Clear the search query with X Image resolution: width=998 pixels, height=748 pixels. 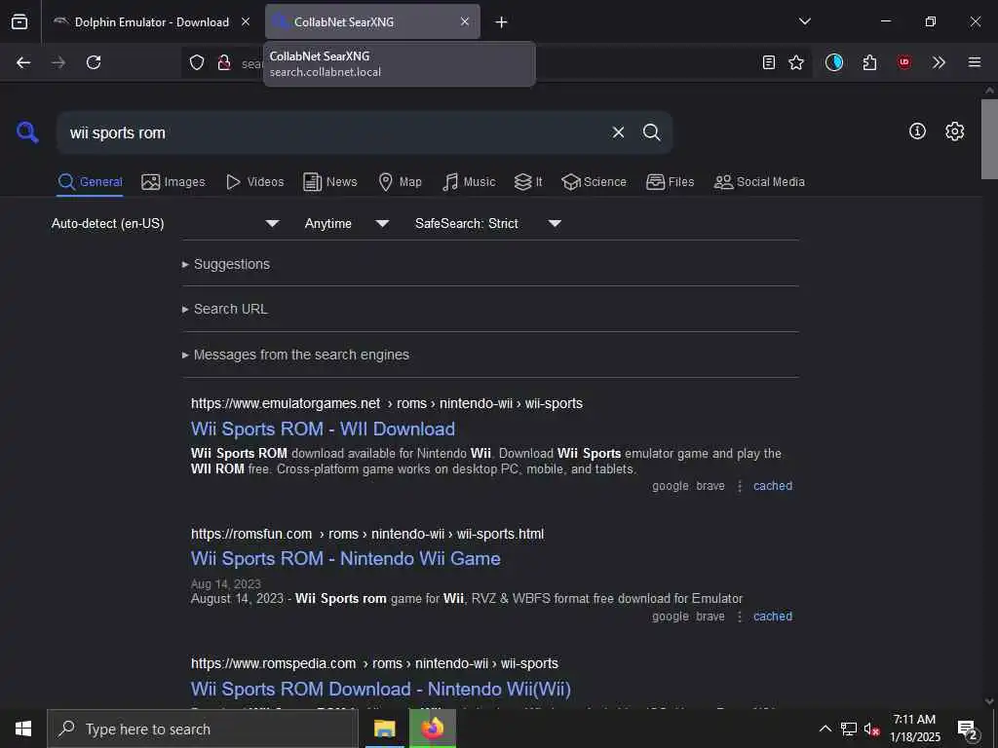tap(618, 132)
